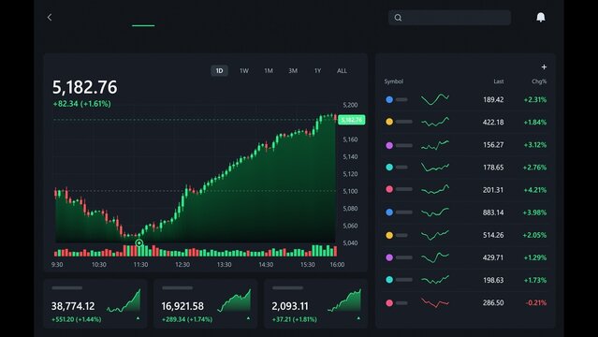The image size is (598, 337).
Task: Open mini chart on 38,774.12 card
Action: point(124,300)
